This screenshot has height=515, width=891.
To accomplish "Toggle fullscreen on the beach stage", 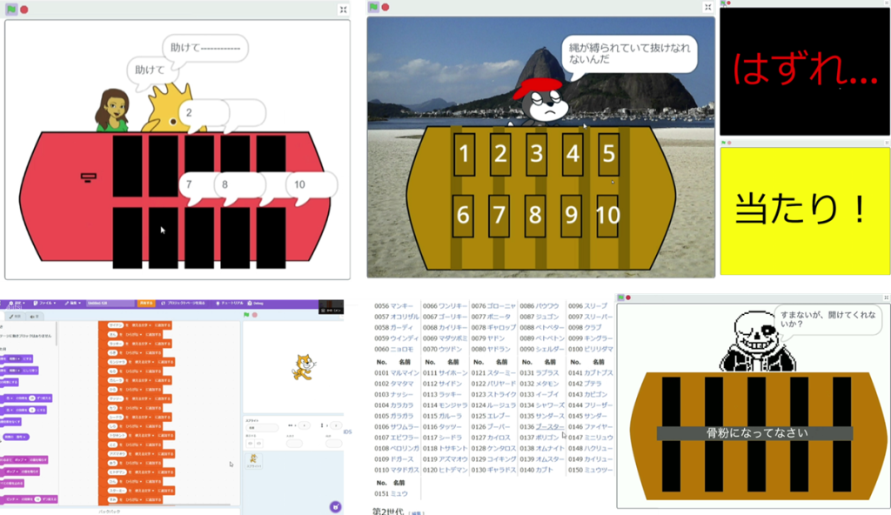I will 708,7.
